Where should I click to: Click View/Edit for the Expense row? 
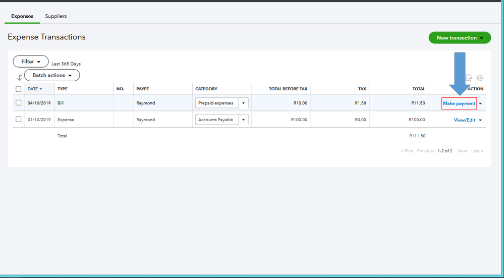click(465, 120)
